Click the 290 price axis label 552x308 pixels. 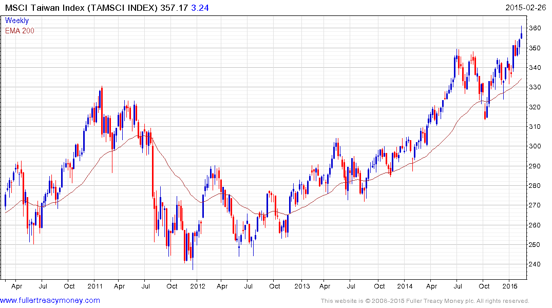coord(535,166)
